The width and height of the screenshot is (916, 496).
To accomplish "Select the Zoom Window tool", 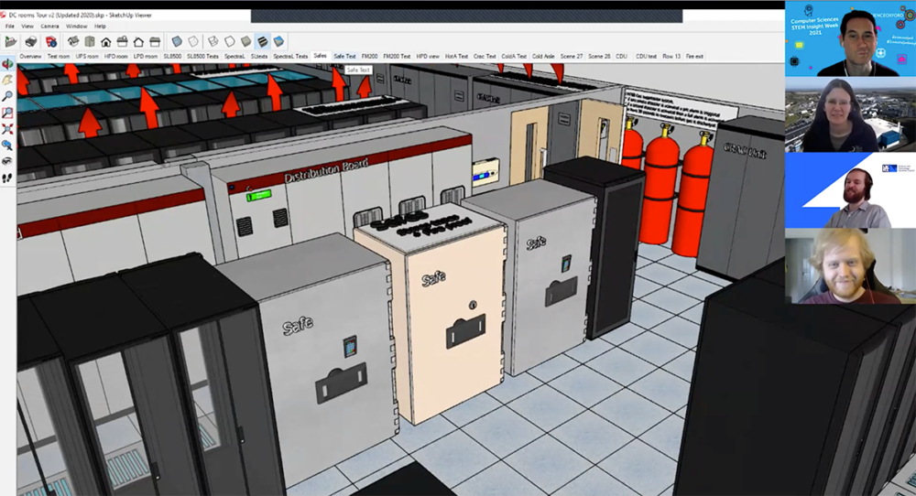I will pos(7,113).
